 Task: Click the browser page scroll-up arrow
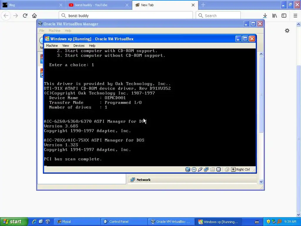coord(299,24)
